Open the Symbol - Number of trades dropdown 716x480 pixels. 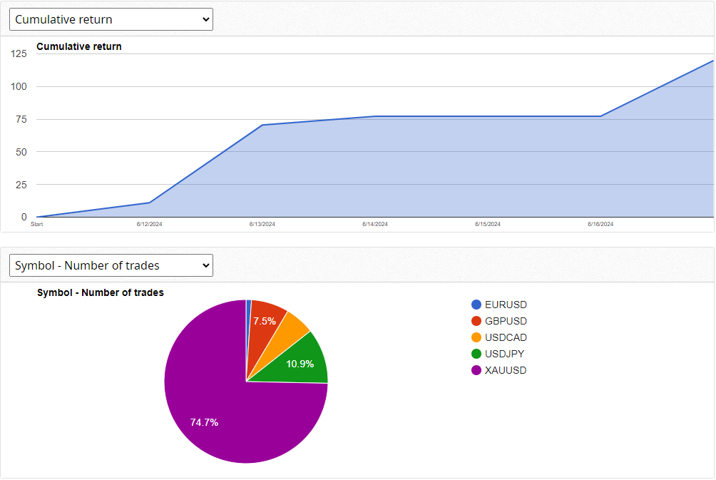(111, 265)
